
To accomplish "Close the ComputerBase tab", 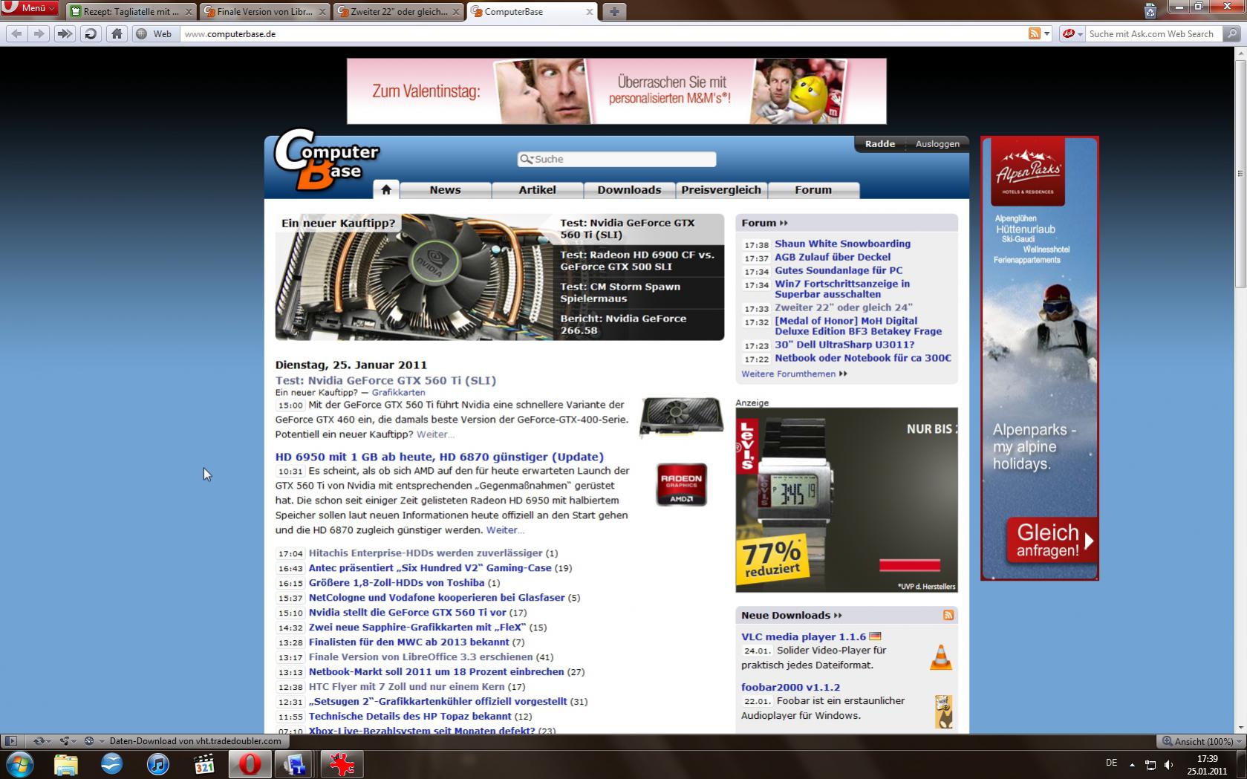I will pos(589,12).
